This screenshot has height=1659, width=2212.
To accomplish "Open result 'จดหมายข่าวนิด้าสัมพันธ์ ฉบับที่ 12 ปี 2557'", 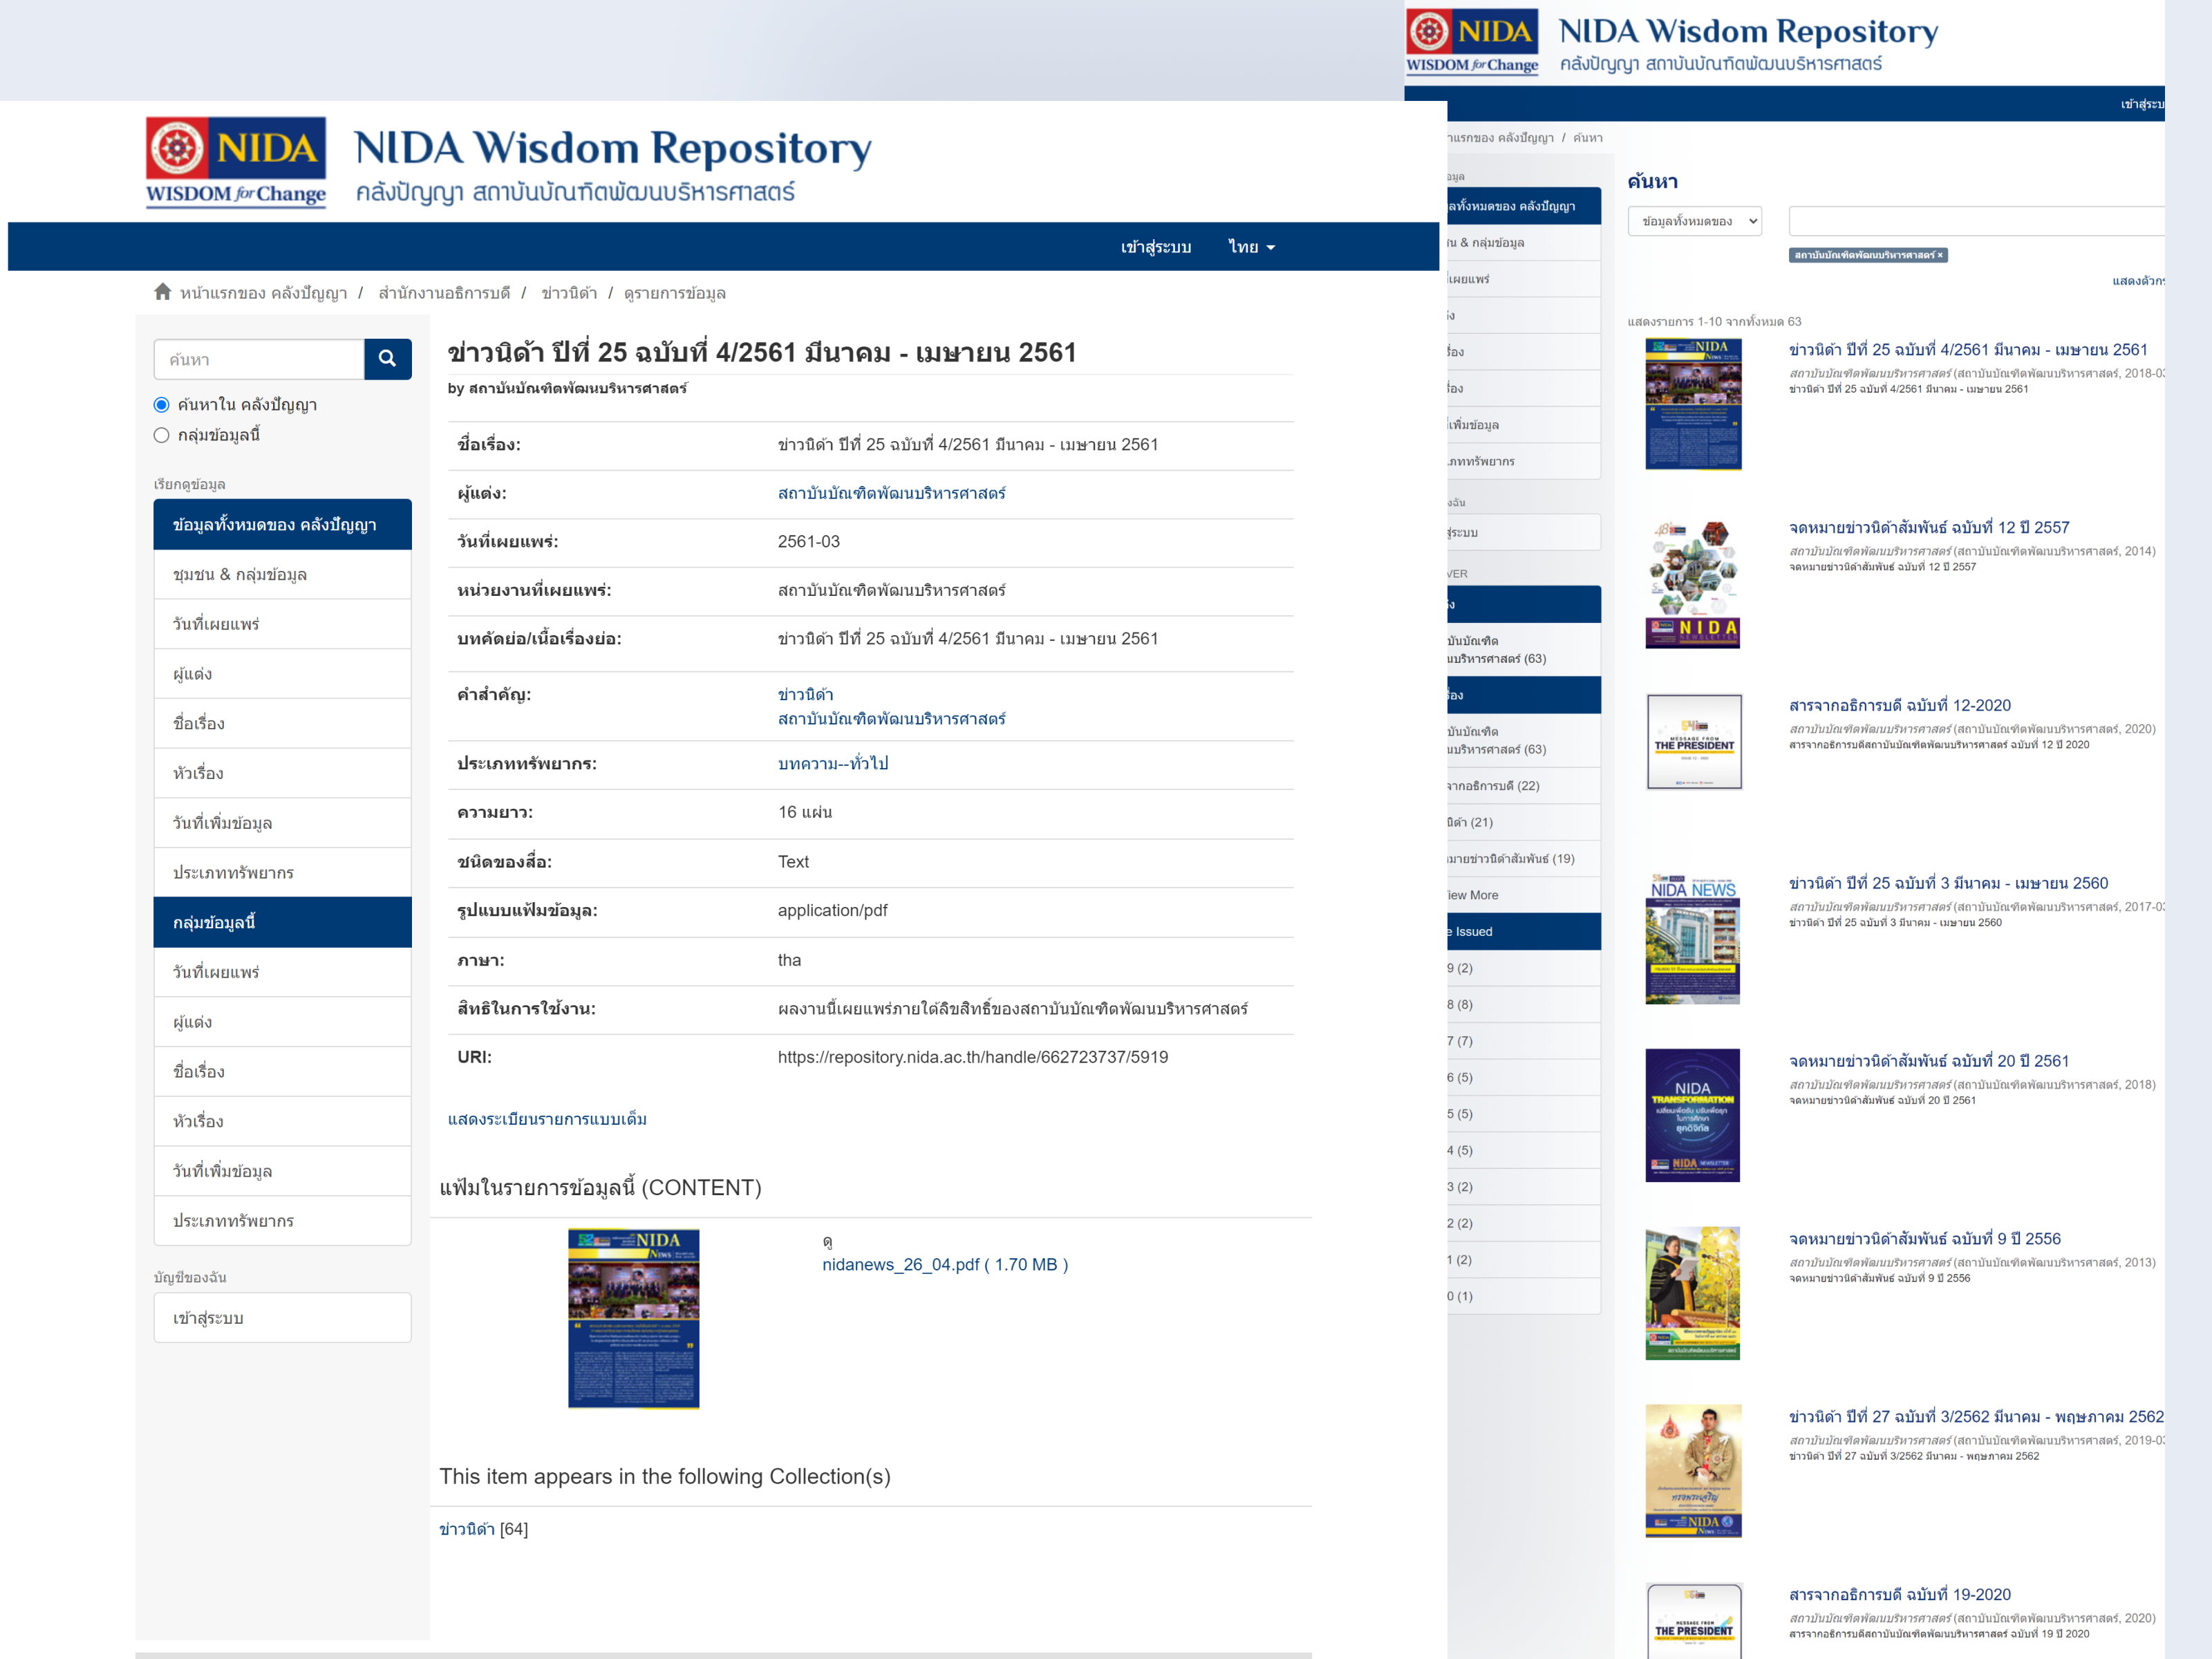I will (1928, 527).
